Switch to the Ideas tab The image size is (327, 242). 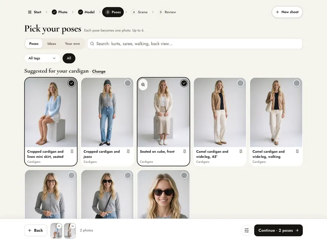[x=52, y=44]
